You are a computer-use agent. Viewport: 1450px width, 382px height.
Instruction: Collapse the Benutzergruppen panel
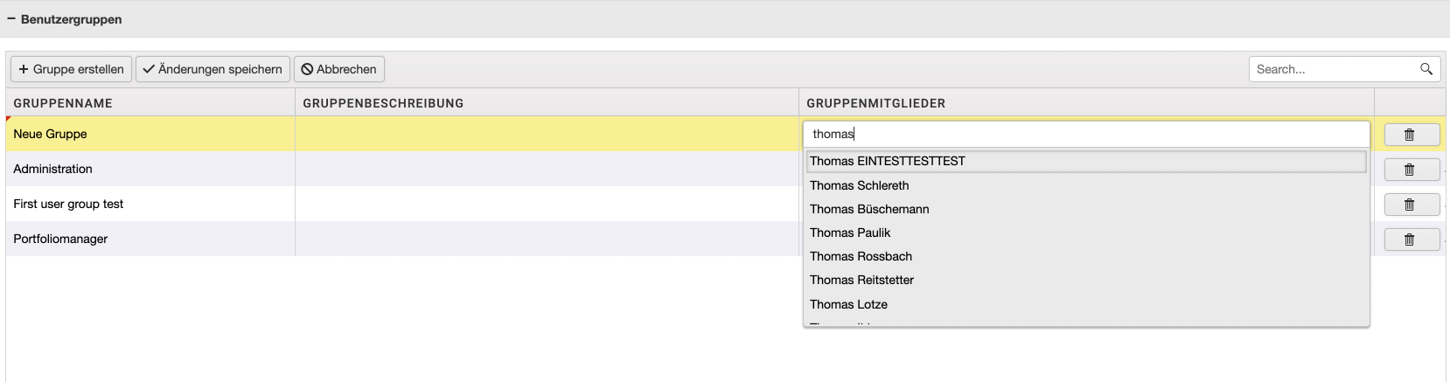(11, 19)
